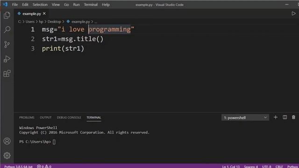Viewport: 299px width, 168px height.
Task: Minimize the Visual Studio Code window
Action: (287, 4)
